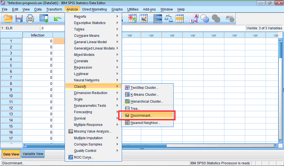
Task: Open a data file
Action: coord(7,19)
